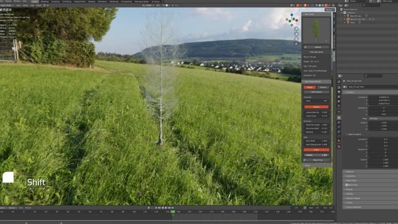Select material preview viewport shading
Image resolution: width=398 pixels, height=224 pixels.
323,6
